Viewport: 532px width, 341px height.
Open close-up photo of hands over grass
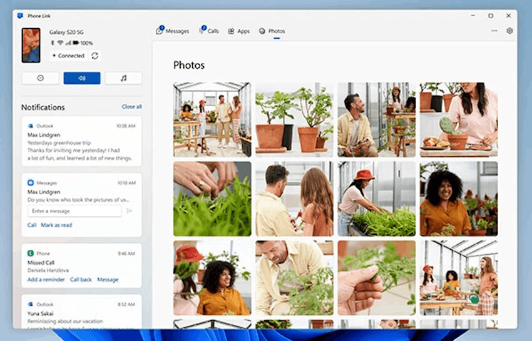[x=212, y=199]
